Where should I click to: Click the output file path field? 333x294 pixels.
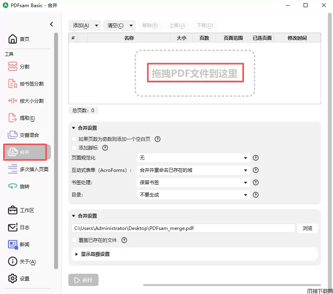point(183,228)
